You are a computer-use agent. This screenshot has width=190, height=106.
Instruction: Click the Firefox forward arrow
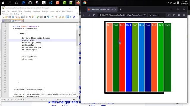click(89, 15)
